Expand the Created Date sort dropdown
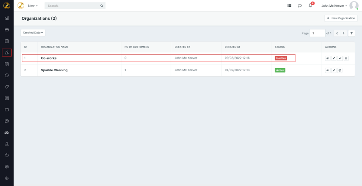Viewport: 362px width, 186px height. click(33, 33)
